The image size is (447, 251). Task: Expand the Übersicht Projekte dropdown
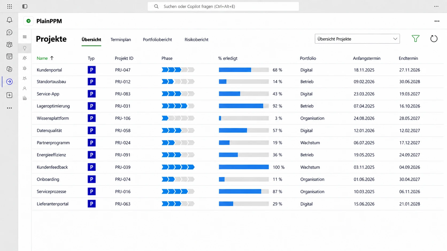[x=357, y=39]
